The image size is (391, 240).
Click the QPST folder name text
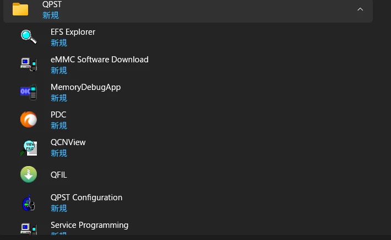(52, 4)
